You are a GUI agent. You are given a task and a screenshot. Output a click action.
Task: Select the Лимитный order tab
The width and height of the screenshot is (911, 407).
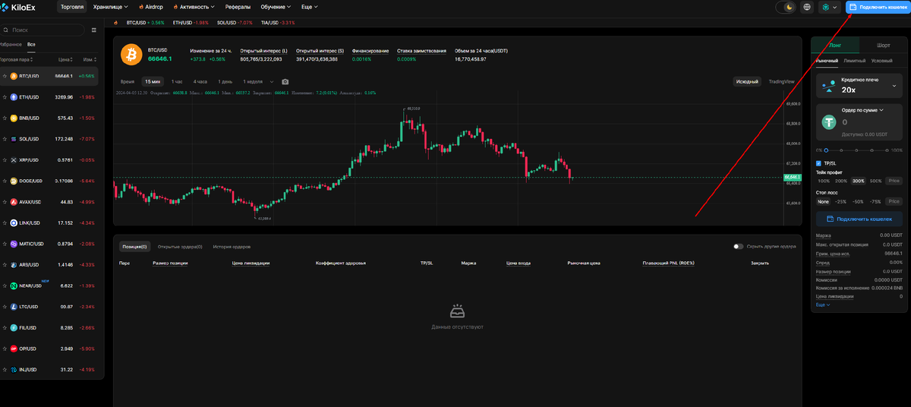(854, 61)
